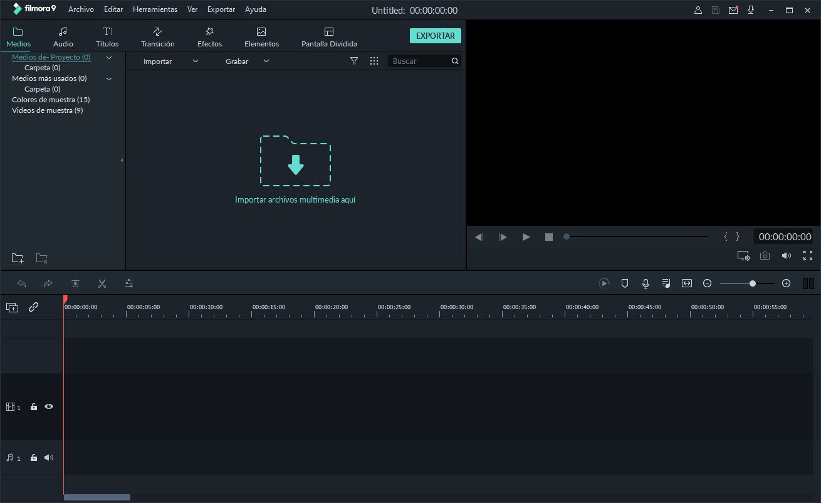Lock video track 1
The height and width of the screenshot is (503, 821).
(x=34, y=406)
